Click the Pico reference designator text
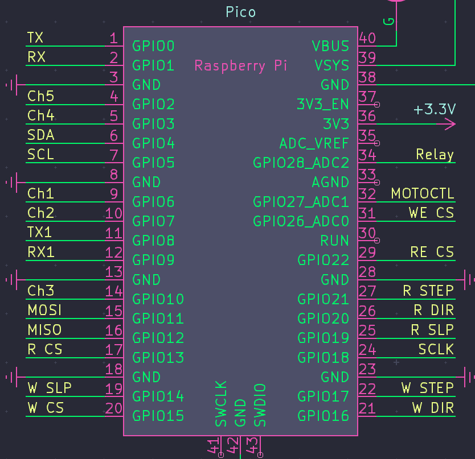This screenshot has height=459, width=475. [x=240, y=11]
